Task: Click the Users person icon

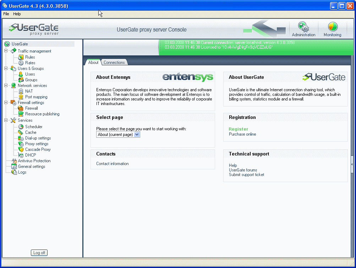Action: tap(21, 74)
